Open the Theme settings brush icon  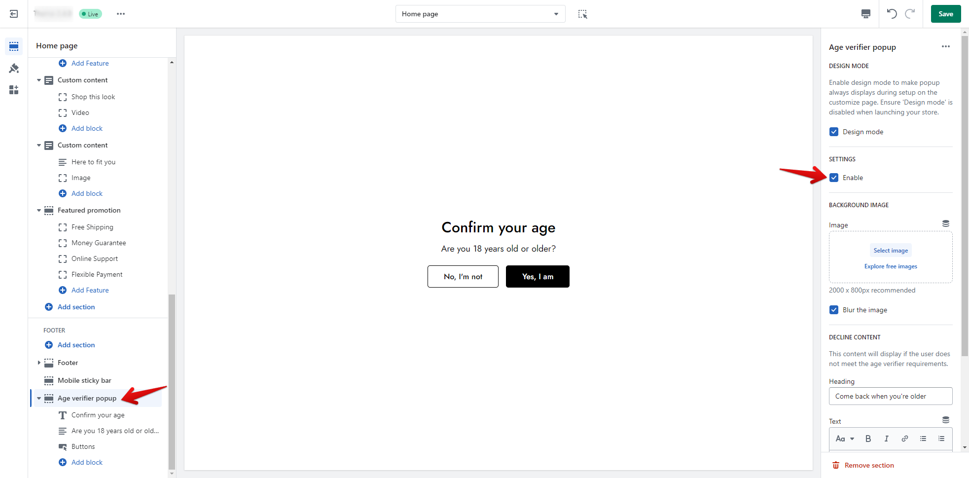tap(14, 68)
